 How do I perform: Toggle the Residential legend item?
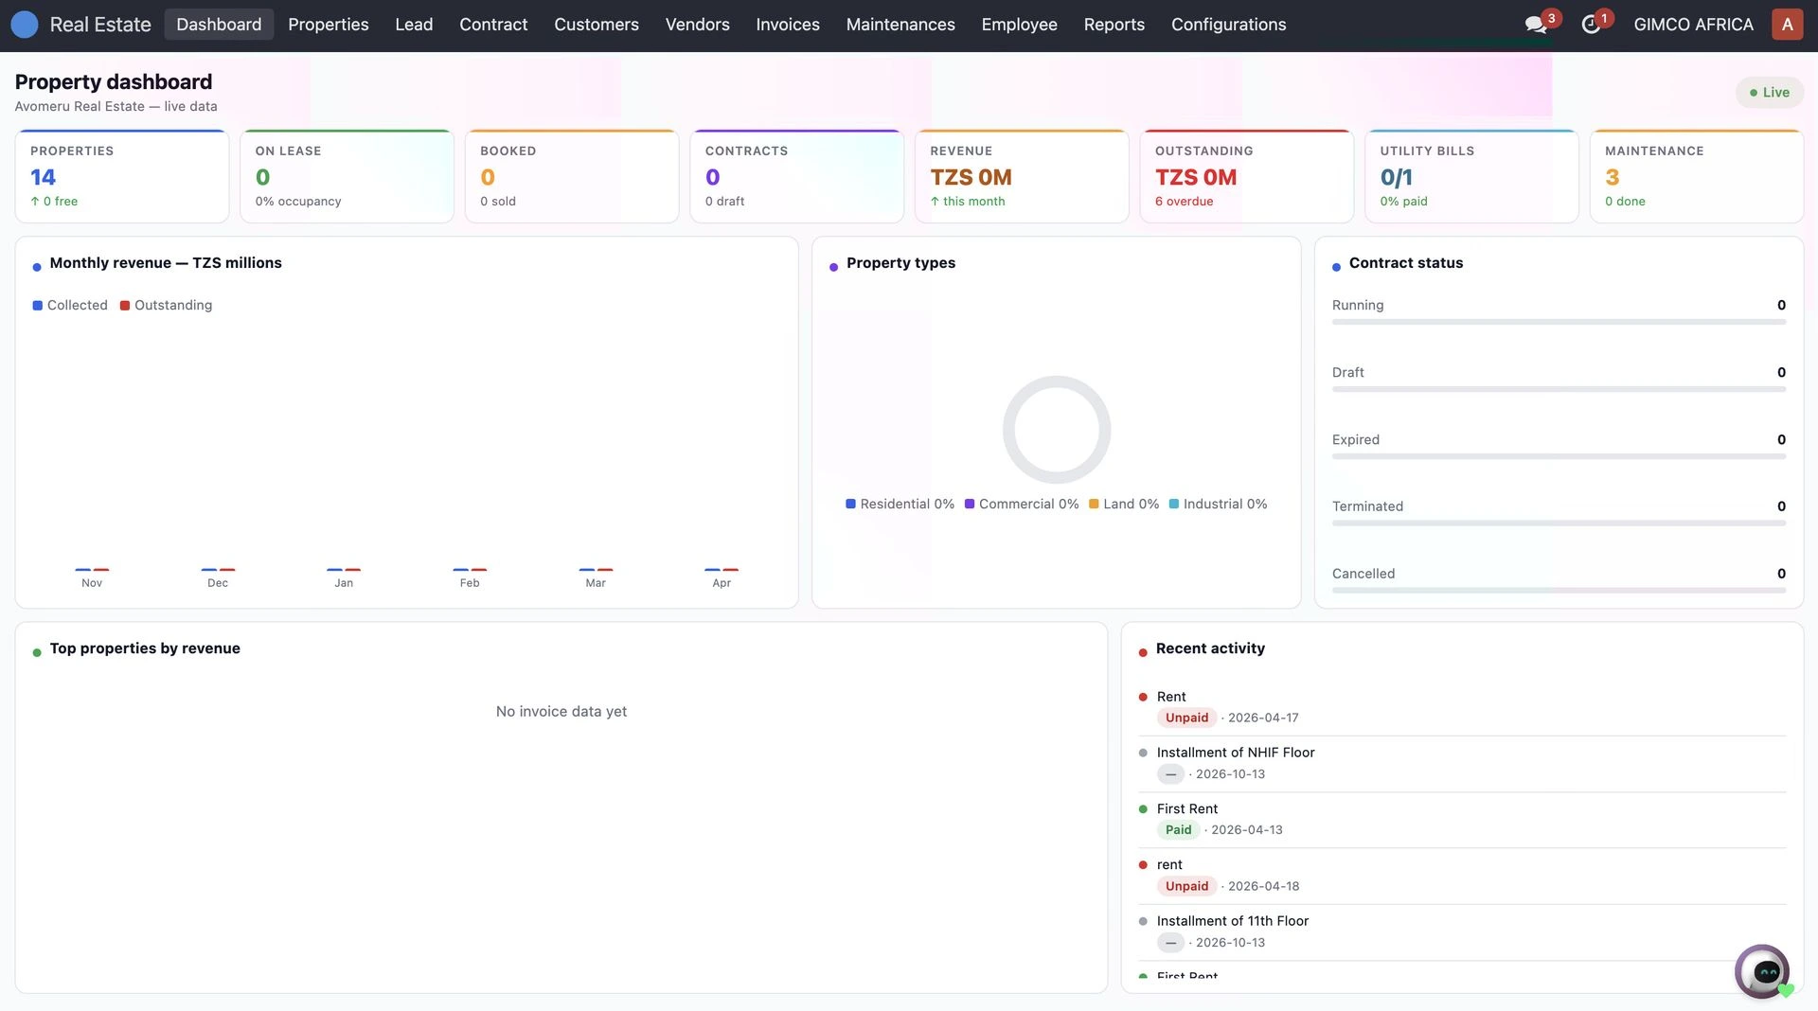click(900, 504)
